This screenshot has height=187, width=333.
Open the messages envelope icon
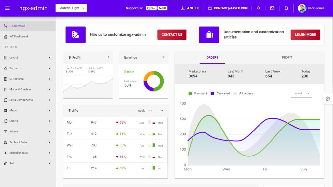pos(273,8)
